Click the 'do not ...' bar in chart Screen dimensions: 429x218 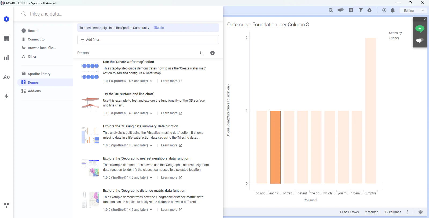[262, 147]
